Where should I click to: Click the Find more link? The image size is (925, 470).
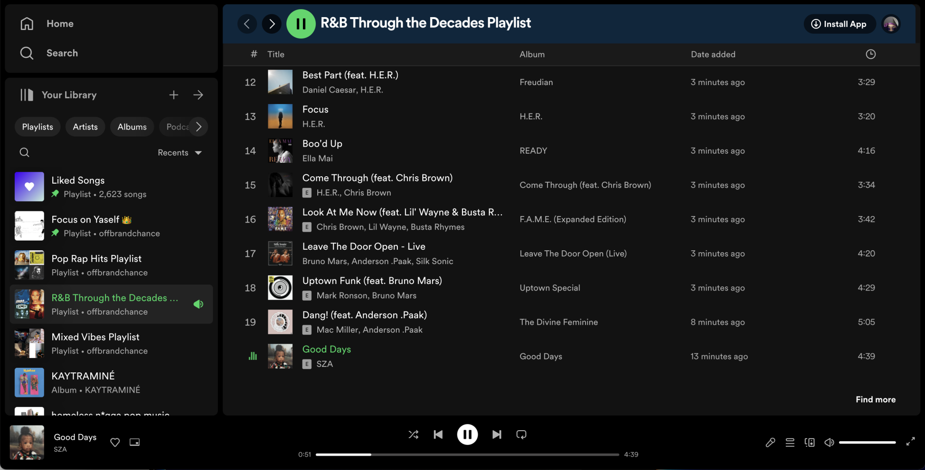tap(876, 399)
